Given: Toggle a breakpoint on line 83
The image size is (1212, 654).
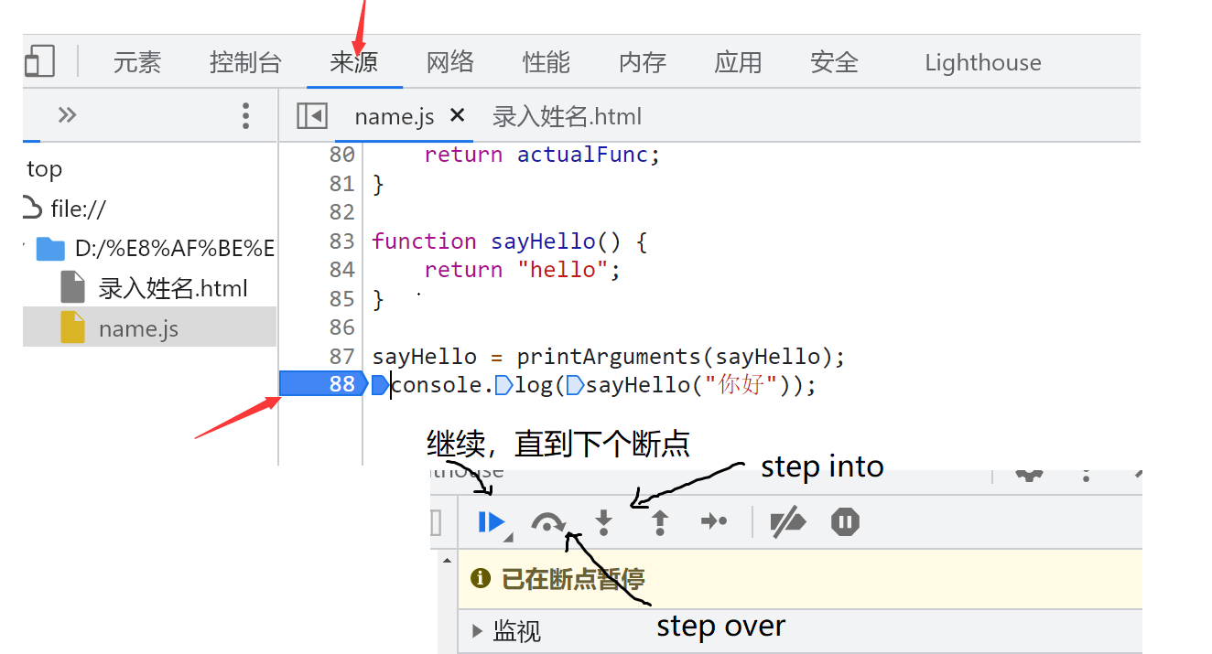Looking at the screenshot, I should point(340,241).
